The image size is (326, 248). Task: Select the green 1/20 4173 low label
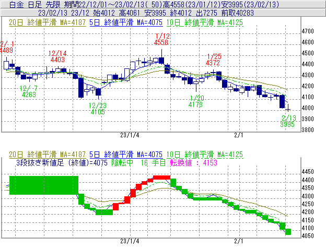pyautogui.click(x=196, y=101)
